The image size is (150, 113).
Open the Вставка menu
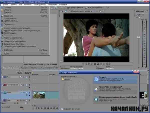[28, 5]
